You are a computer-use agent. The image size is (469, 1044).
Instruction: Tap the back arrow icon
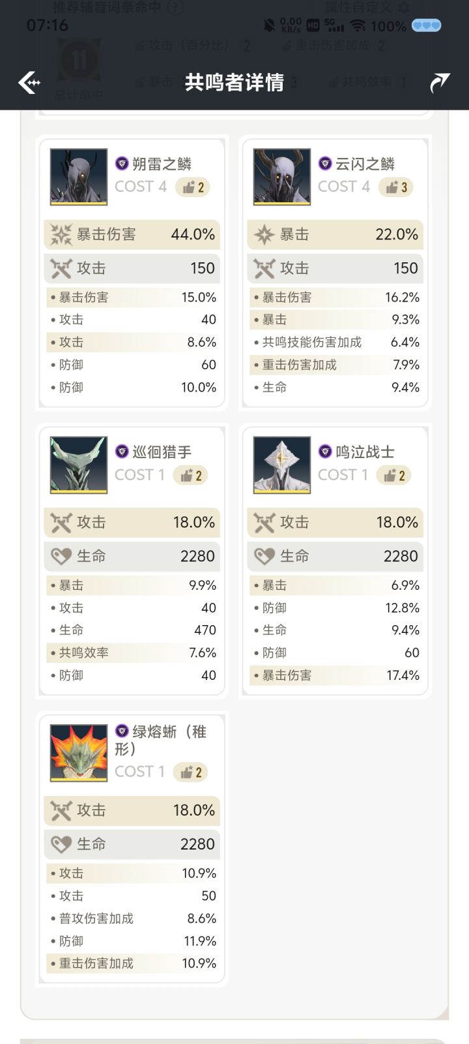(x=29, y=83)
